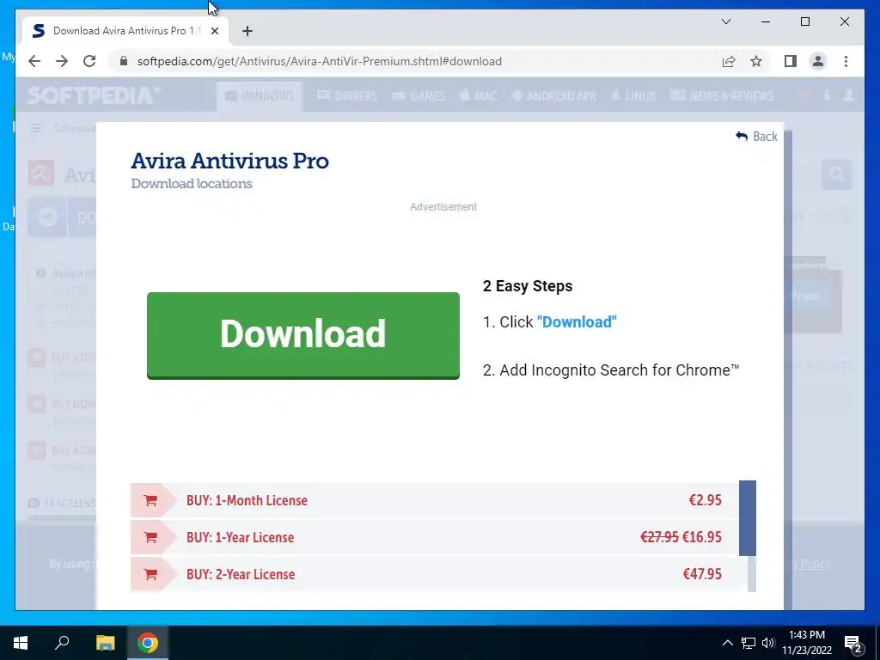Screen dimensions: 880x660
Task: Open News & Reviews on Softpedia nav
Action: tap(722, 96)
